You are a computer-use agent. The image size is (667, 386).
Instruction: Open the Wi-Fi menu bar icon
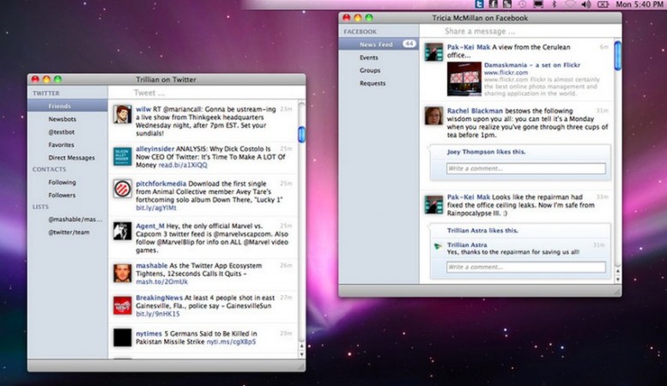click(571, 4)
